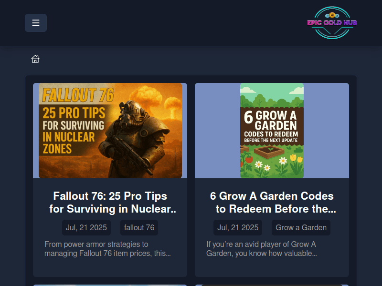Click the date badge on the Fallout 76 card
382x286 pixels.
[86, 227]
